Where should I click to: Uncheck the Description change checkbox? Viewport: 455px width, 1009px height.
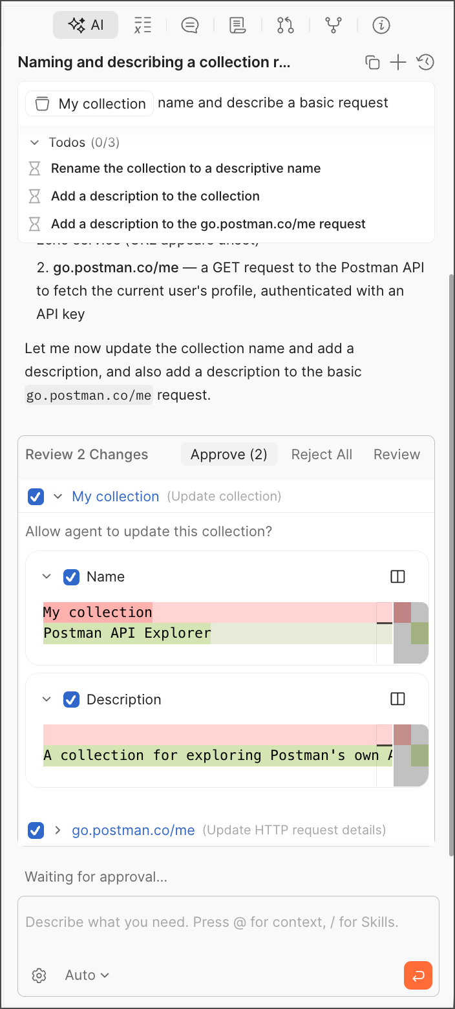pyautogui.click(x=71, y=700)
